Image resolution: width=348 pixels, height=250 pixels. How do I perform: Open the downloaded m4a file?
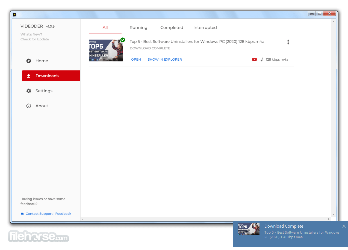click(136, 59)
